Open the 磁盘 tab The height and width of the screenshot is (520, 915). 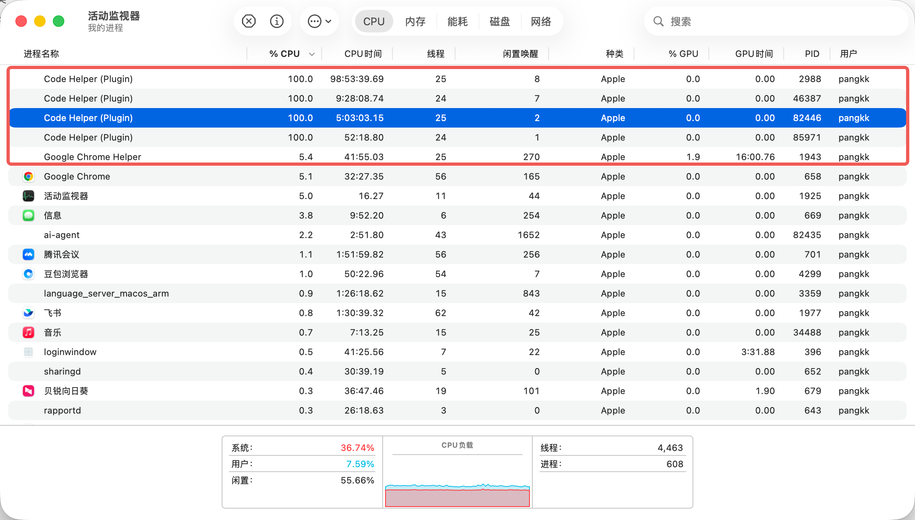point(499,22)
